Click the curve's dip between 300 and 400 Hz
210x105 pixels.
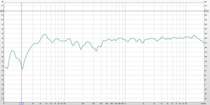click(x=96, y=51)
